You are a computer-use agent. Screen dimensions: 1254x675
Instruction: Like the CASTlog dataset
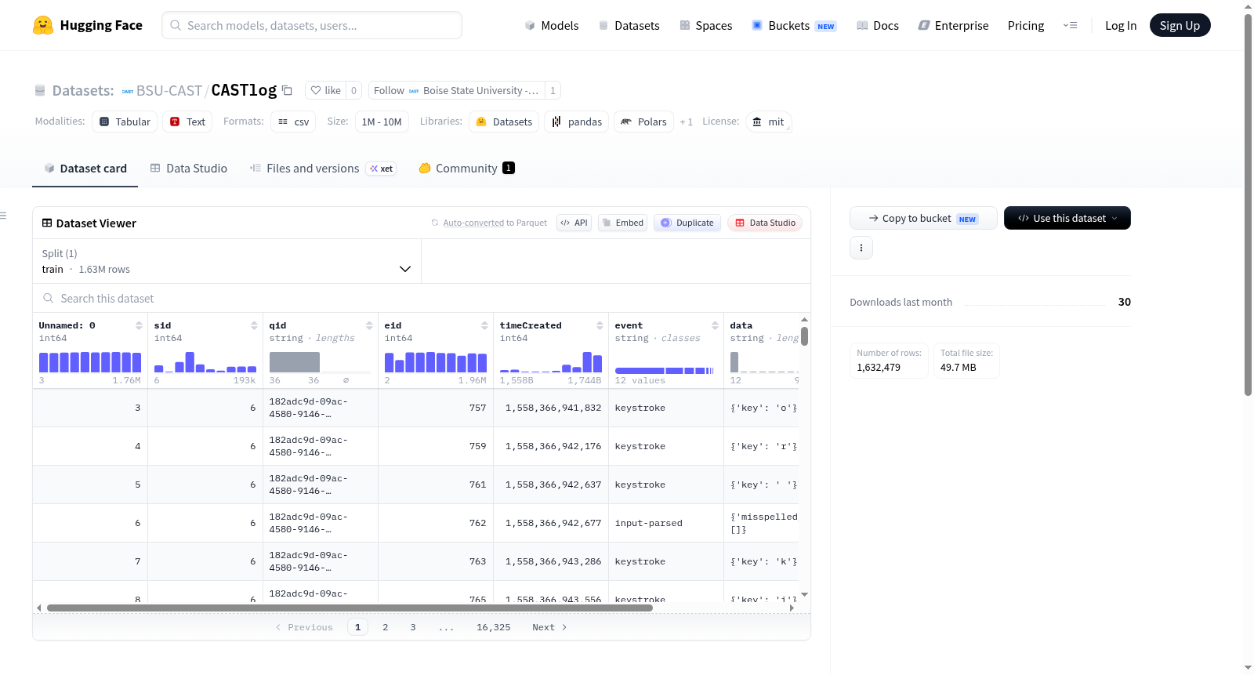[x=326, y=90]
